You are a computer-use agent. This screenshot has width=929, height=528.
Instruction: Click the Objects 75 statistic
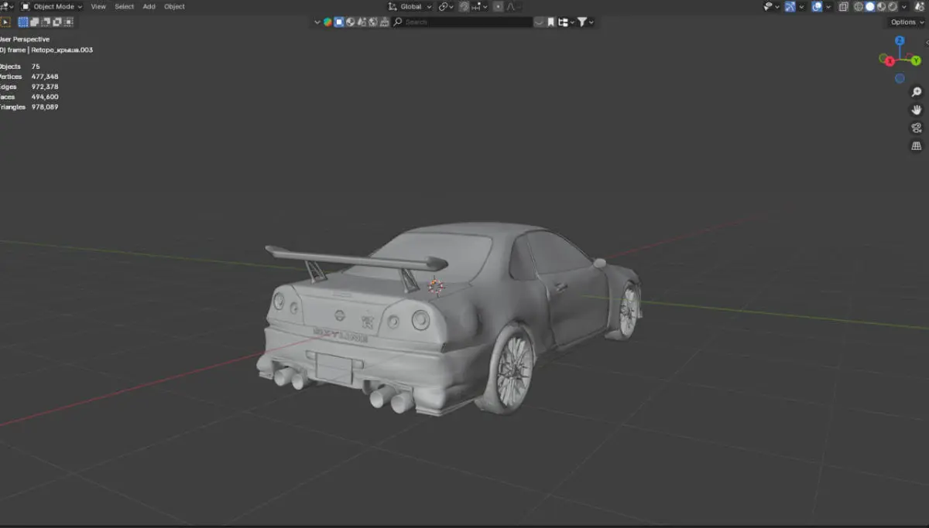pyautogui.click(x=20, y=66)
